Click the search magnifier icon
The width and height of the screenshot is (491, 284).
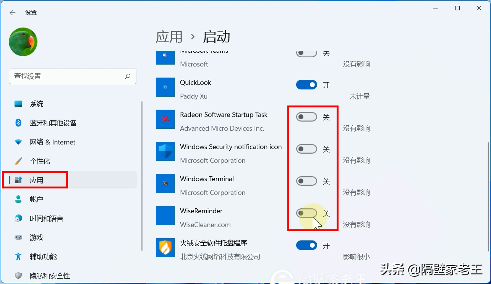click(x=128, y=76)
